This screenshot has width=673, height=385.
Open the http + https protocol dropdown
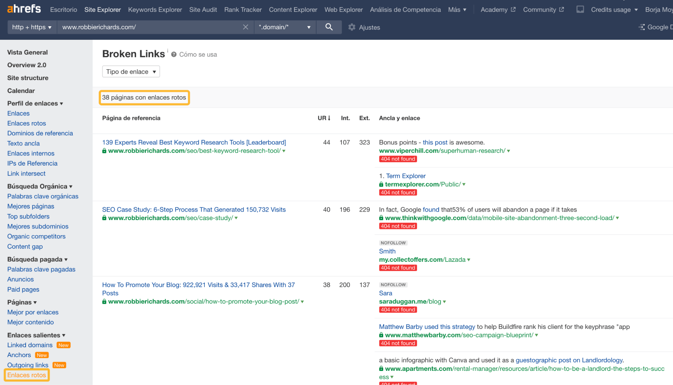tap(32, 27)
